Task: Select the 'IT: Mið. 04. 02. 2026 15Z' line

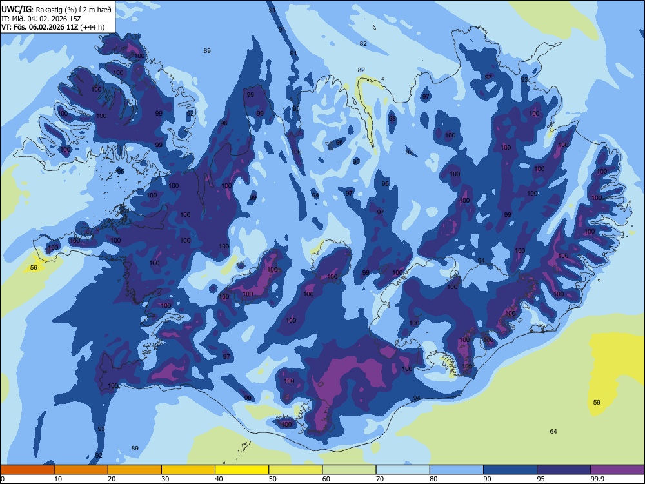Action: [41, 19]
